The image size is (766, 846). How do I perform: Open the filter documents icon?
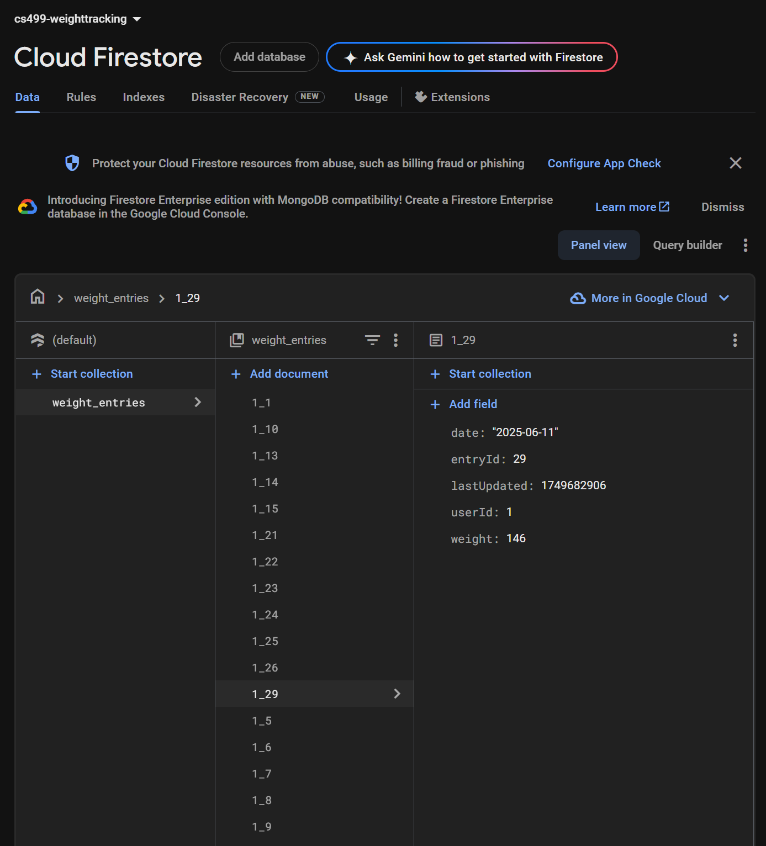[373, 340]
